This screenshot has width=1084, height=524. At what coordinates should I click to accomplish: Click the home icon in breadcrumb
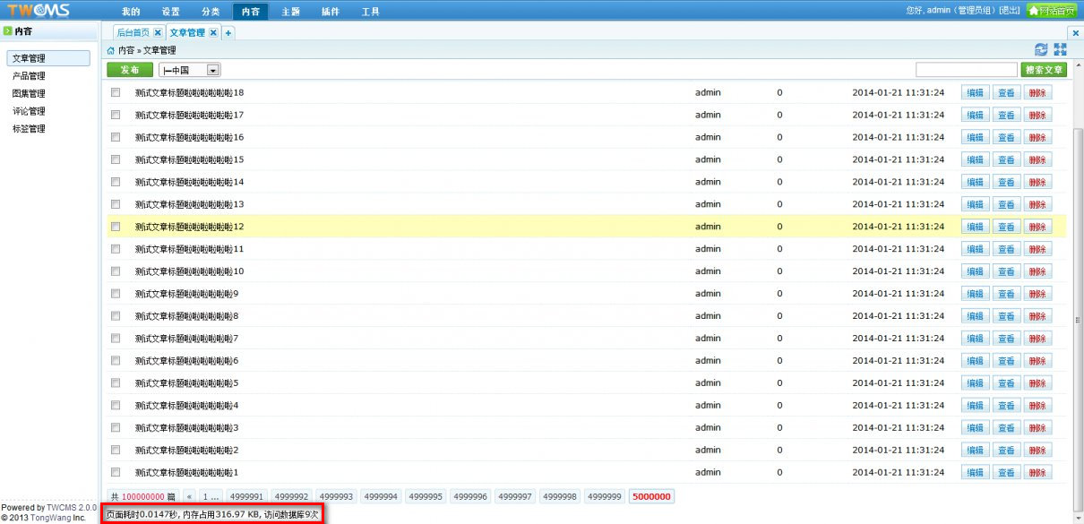click(111, 51)
